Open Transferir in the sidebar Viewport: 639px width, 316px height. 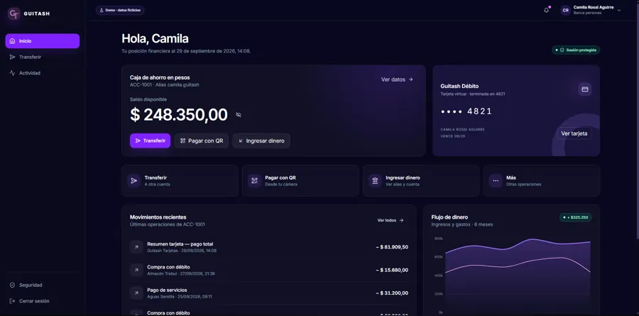pyautogui.click(x=43, y=57)
